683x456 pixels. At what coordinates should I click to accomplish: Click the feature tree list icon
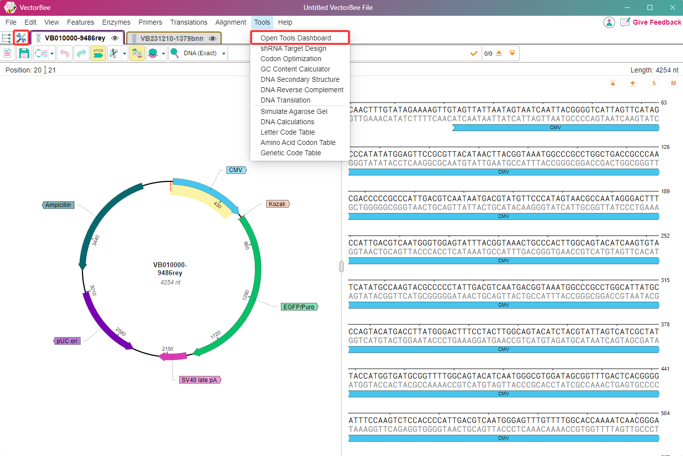point(6,38)
